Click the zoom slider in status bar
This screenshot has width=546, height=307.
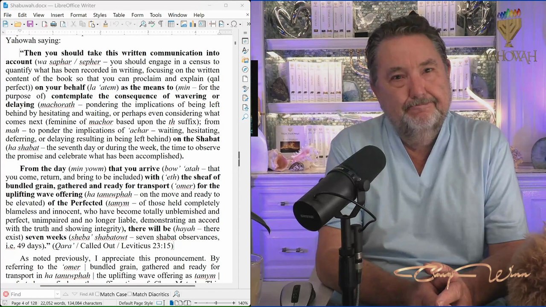tap(215, 303)
